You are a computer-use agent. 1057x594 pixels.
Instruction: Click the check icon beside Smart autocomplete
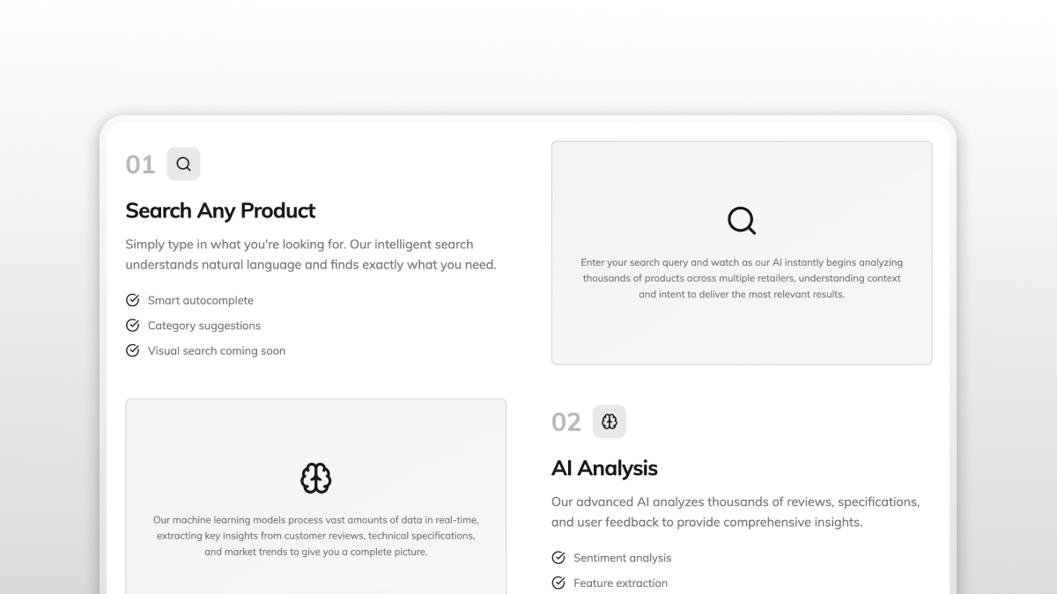(x=133, y=300)
